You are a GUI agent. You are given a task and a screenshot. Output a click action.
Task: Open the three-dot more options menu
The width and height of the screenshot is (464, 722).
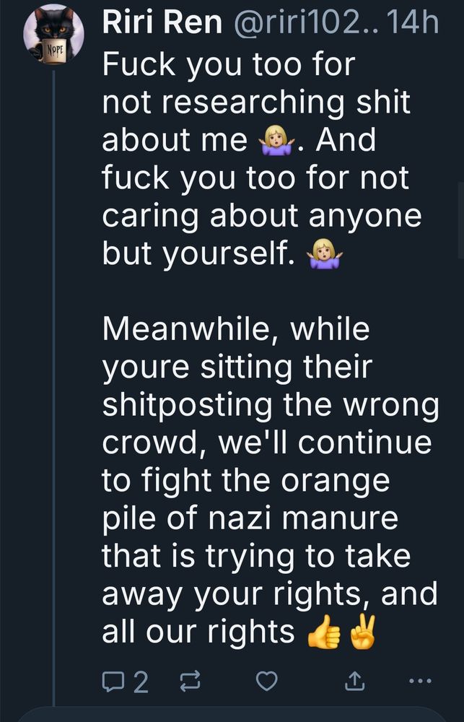tap(420, 681)
